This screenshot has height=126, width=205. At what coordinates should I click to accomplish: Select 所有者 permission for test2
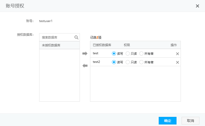[x=141, y=62]
